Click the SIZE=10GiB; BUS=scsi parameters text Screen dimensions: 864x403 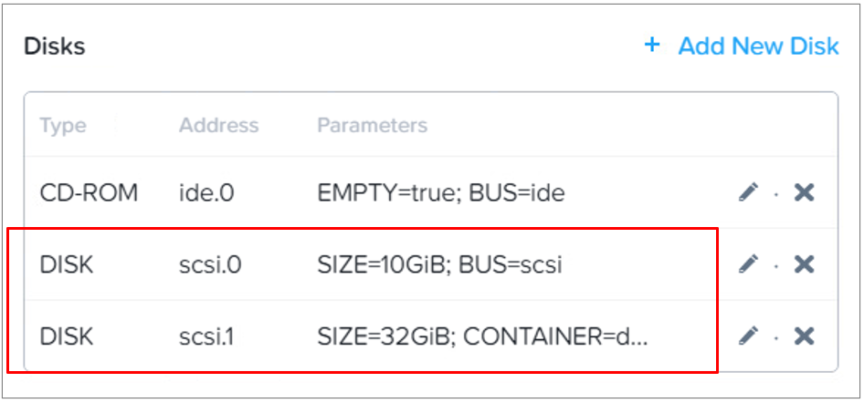439,265
